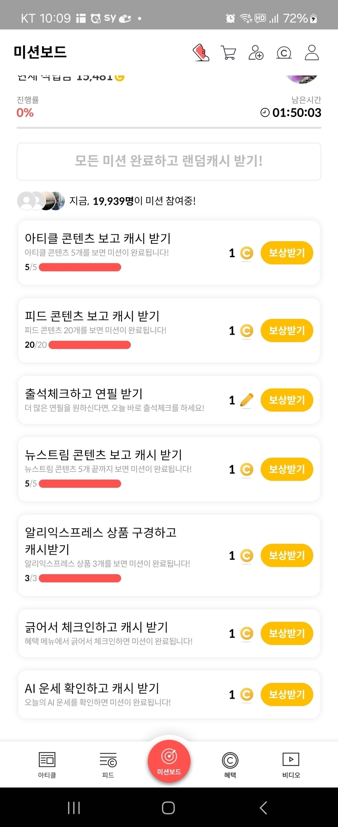Open the user profile icon
This screenshot has height=827, width=338.
pyautogui.click(x=312, y=53)
